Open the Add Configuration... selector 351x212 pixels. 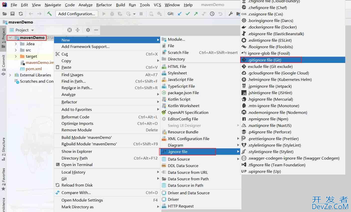(77, 14)
